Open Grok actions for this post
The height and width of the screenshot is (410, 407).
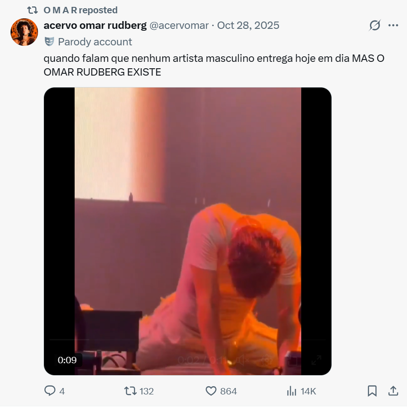coord(374,26)
